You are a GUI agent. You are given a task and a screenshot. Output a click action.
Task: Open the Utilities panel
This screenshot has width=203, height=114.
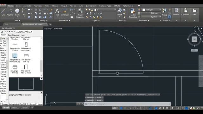coord(176,15)
